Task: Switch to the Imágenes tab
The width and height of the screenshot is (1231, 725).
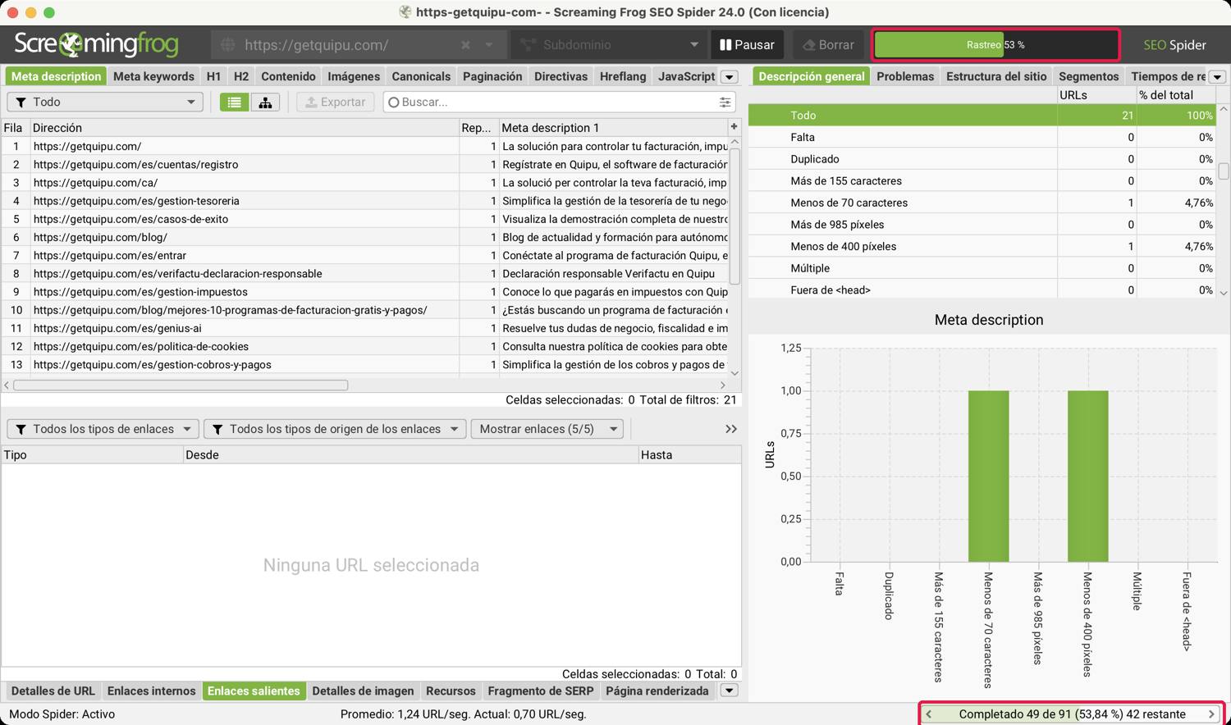Action: pos(354,76)
